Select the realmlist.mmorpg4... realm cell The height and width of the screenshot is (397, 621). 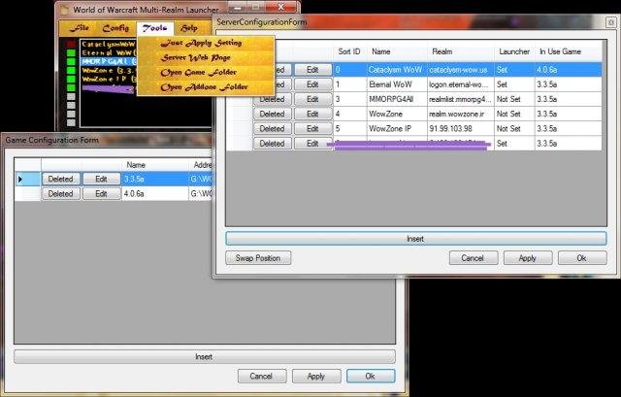461,99
